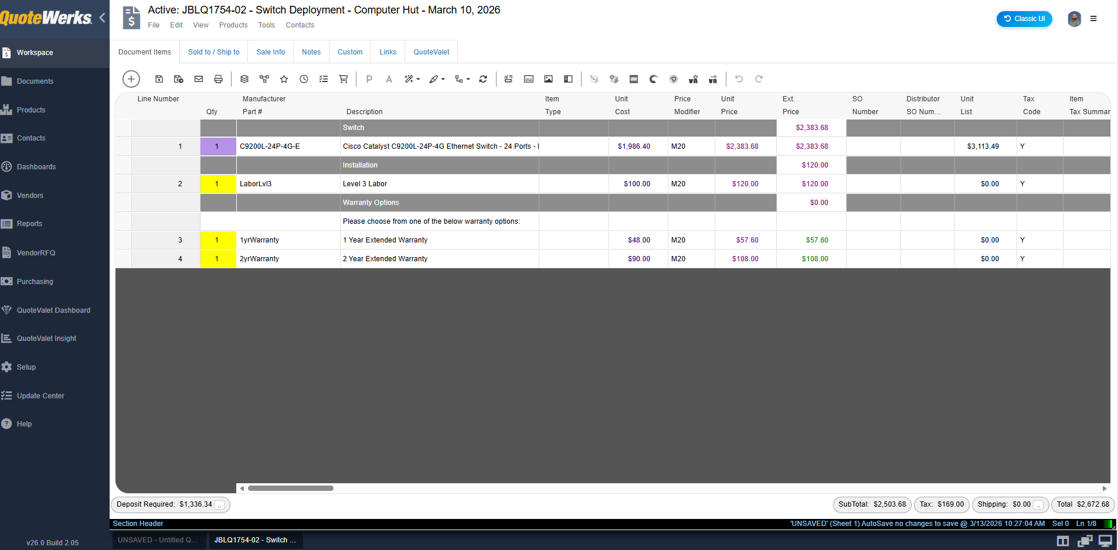Click the horizontal scrollbar under the grid
1118x550 pixels.
[x=290, y=488]
